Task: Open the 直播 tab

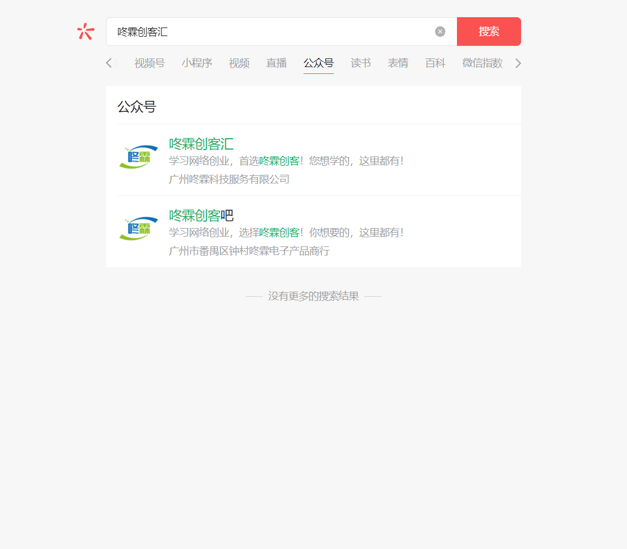Action: pos(277,63)
